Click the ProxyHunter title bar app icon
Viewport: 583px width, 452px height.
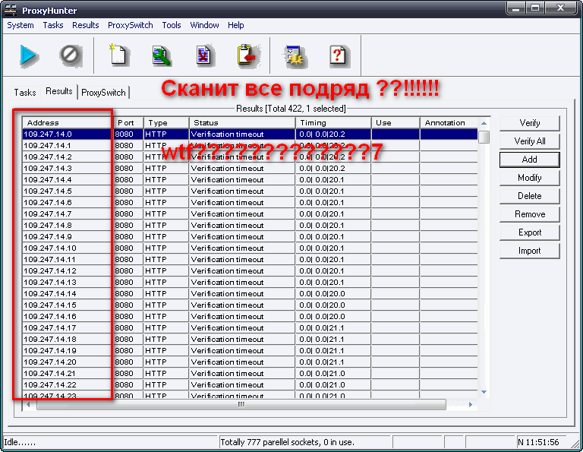pyautogui.click(x=11, y=10)
